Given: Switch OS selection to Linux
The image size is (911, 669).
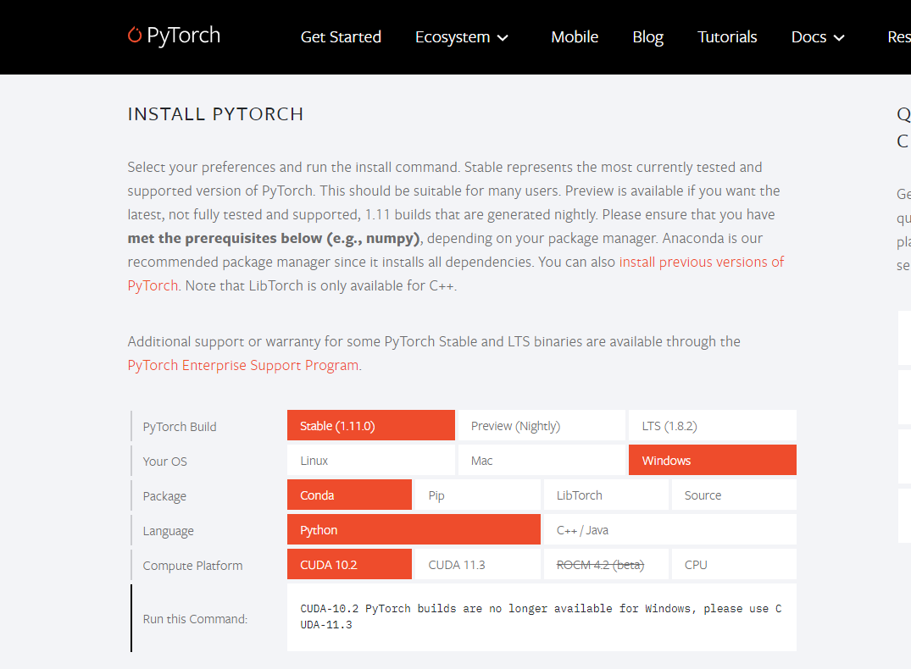Looking at the screenshot, I should click(x=370, y=460).
